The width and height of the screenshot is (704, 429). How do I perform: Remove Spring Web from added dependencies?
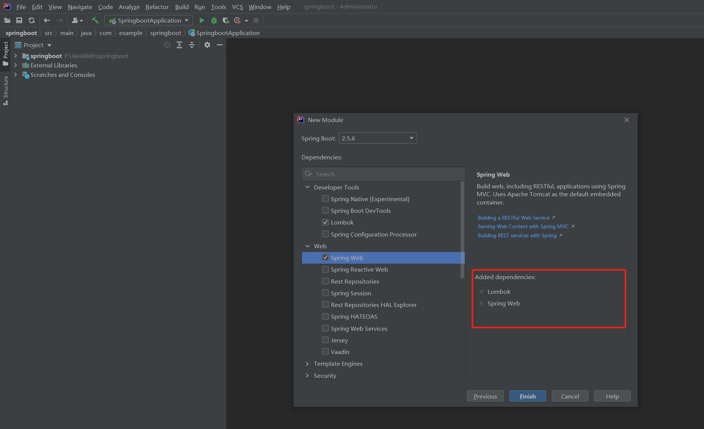(482, 303)
